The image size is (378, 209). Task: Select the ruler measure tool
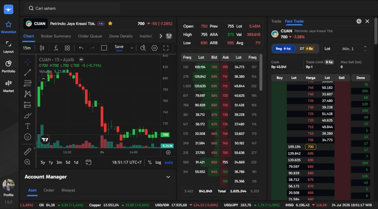pyautogui.click(x=28, y=151)
